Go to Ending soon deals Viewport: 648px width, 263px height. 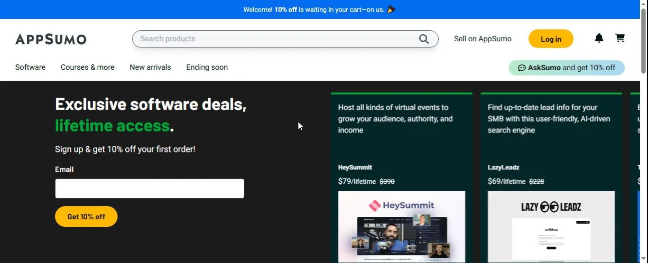pyautogui.click(x=207, y=67)
